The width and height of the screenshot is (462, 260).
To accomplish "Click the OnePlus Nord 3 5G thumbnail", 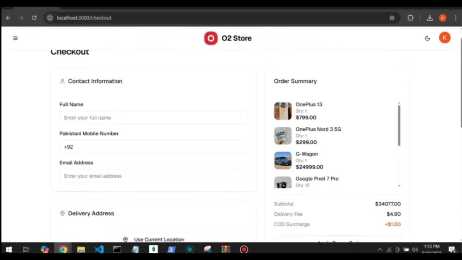I will (283, 136).
